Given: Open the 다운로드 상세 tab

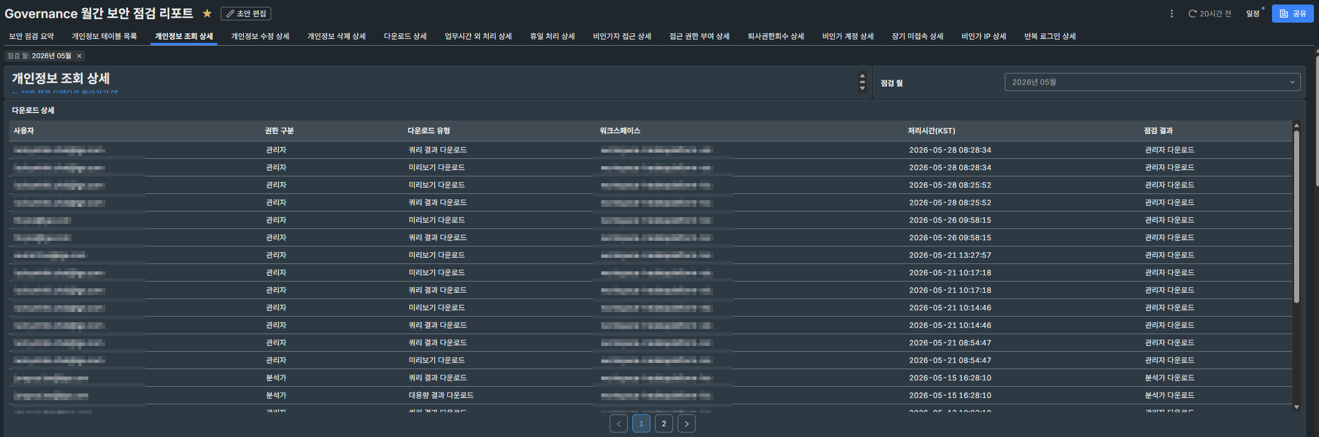Looking at the screenshot, I should [x=405, y=36].
